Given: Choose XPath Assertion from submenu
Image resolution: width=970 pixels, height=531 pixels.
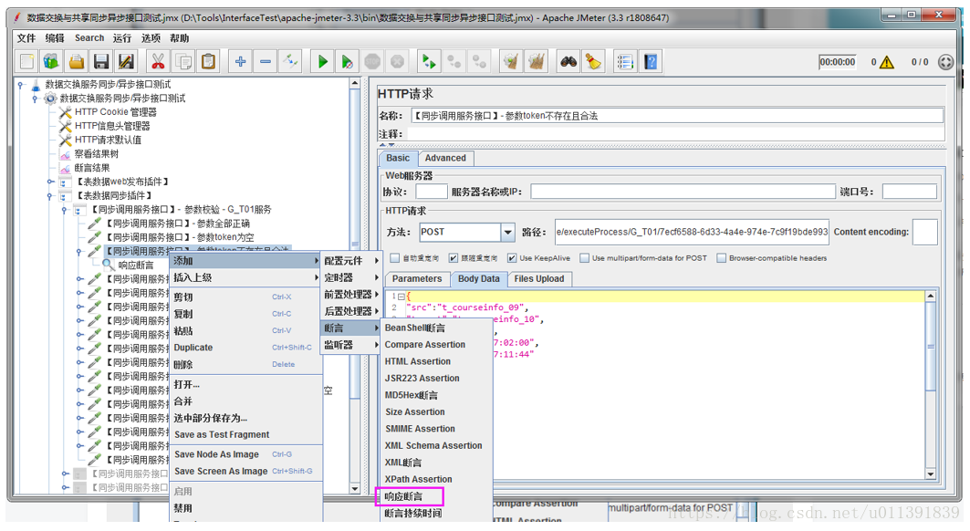Looking at the screenshot, I should 435,480.
